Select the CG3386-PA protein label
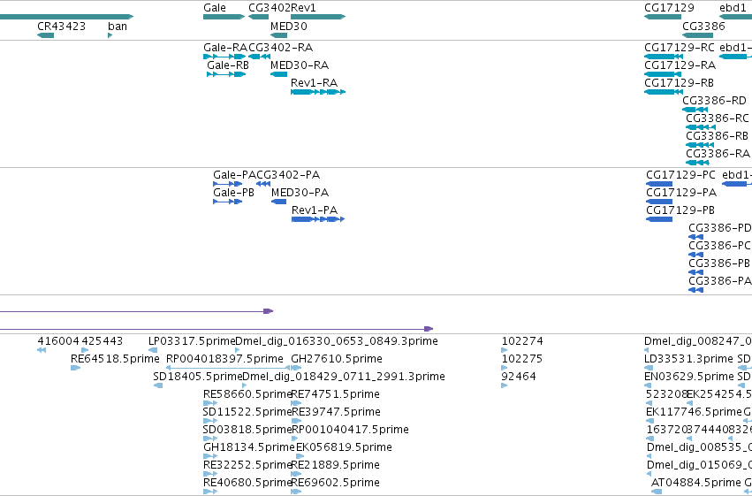 720,281
